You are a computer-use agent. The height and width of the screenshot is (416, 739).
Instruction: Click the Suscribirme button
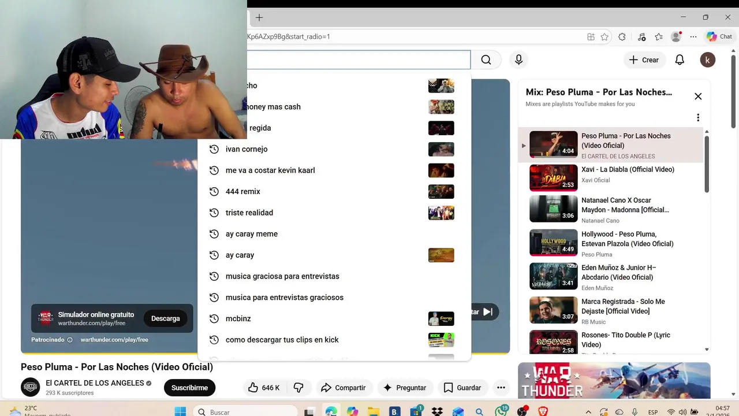(x=189, y=388)
